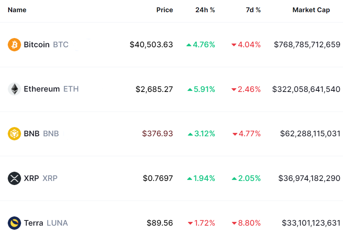Click the BNB yellow logo icon

click(14, 133)
